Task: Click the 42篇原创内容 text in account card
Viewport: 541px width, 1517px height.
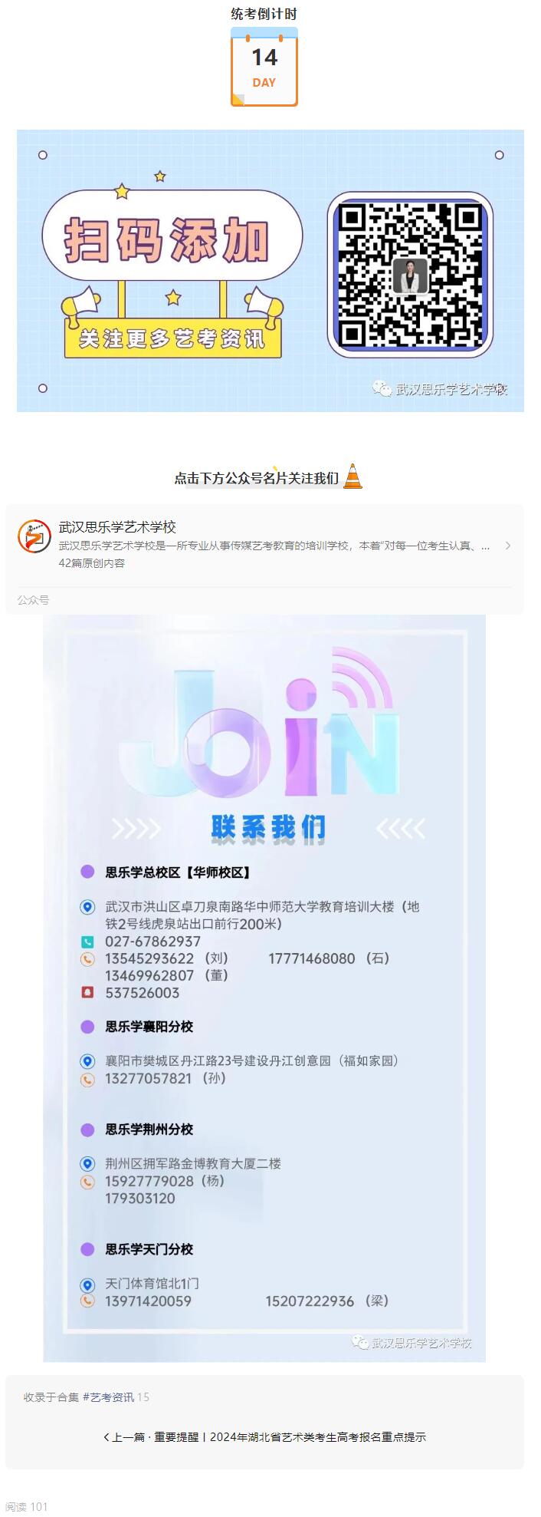Action: [92, 562]
